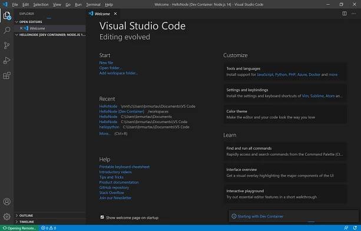
Task: Click Starting with Dev Container notification link
Action: 260,216
